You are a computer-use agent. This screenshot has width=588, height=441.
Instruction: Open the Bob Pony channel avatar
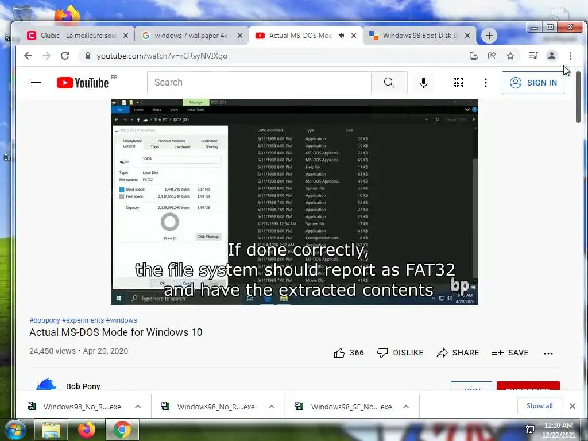pyautogui.click(x=46, y=385)
